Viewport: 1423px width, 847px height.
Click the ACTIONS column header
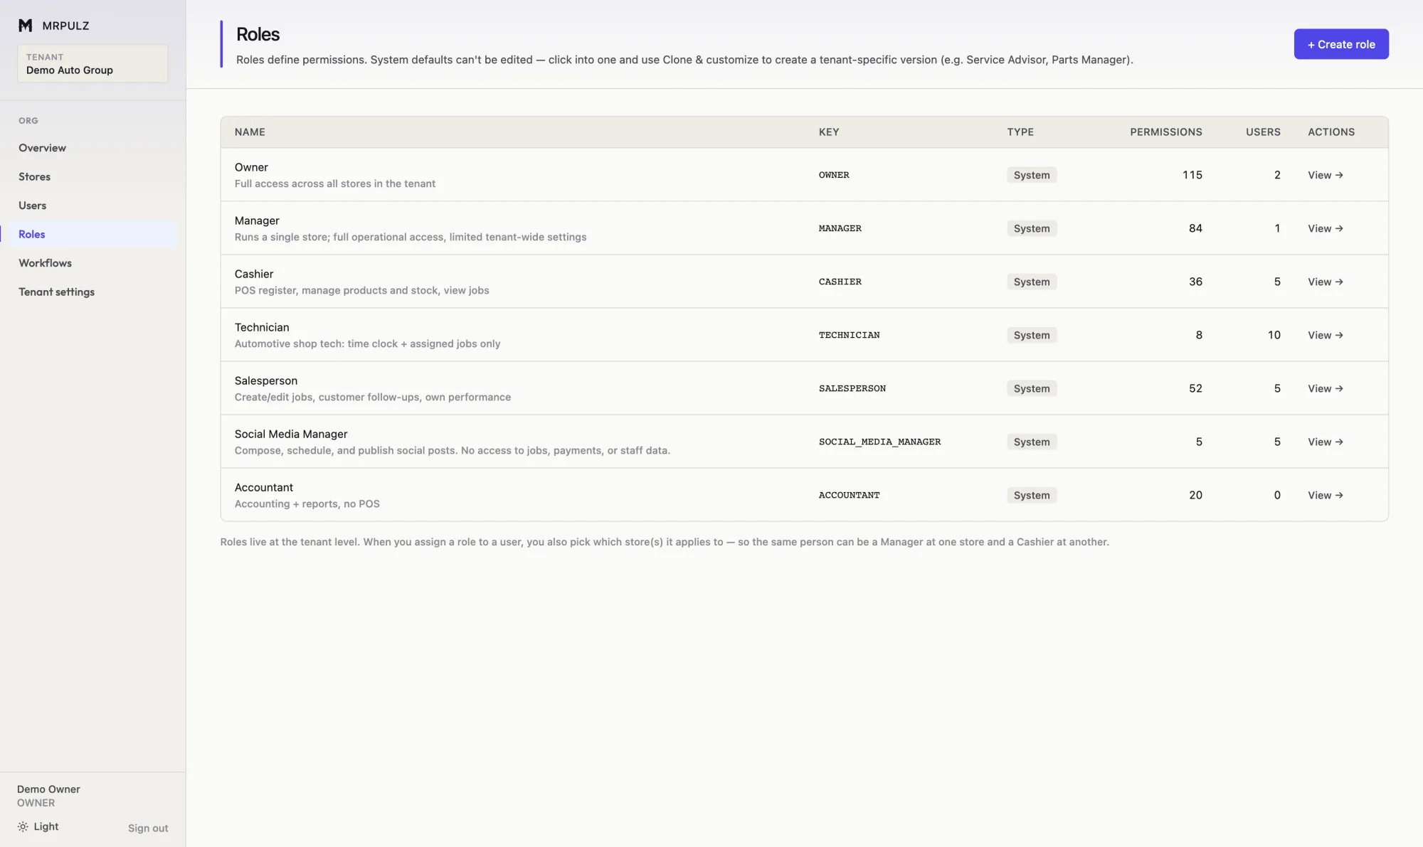(1331, 132)
